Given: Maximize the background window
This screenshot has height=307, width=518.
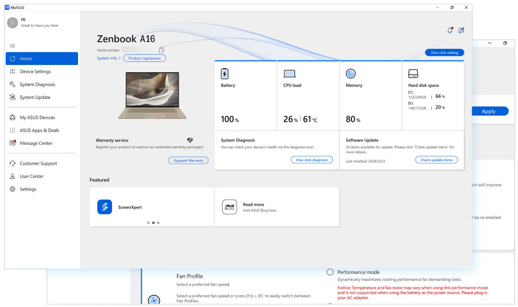Looking at the screenshot, I should point(505,43).
